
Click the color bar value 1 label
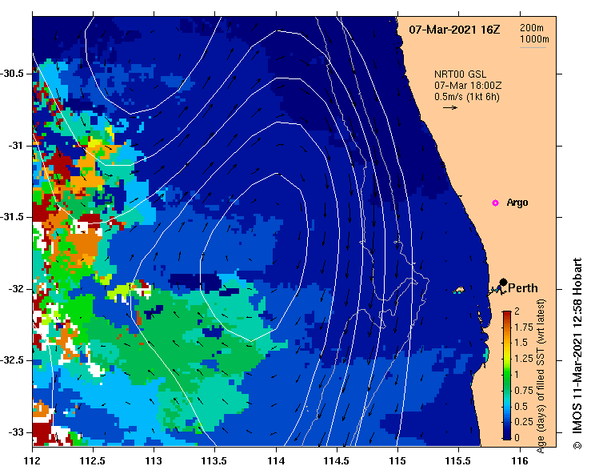tap(517, 375)
